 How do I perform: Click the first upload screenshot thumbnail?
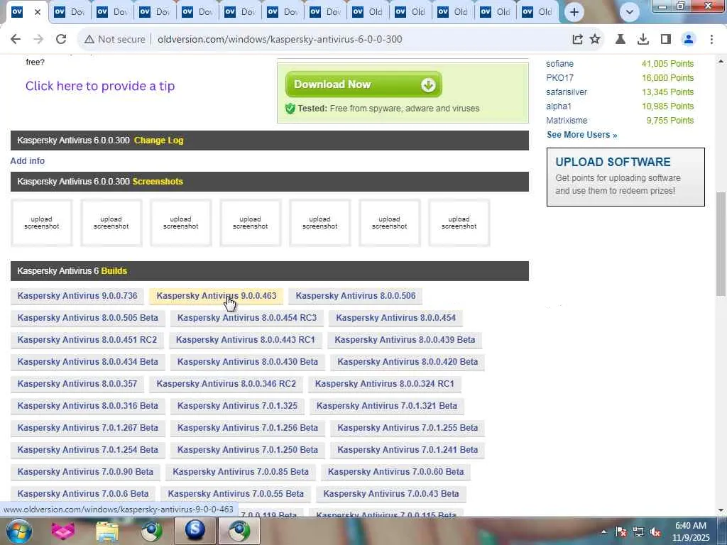[42, 223]
